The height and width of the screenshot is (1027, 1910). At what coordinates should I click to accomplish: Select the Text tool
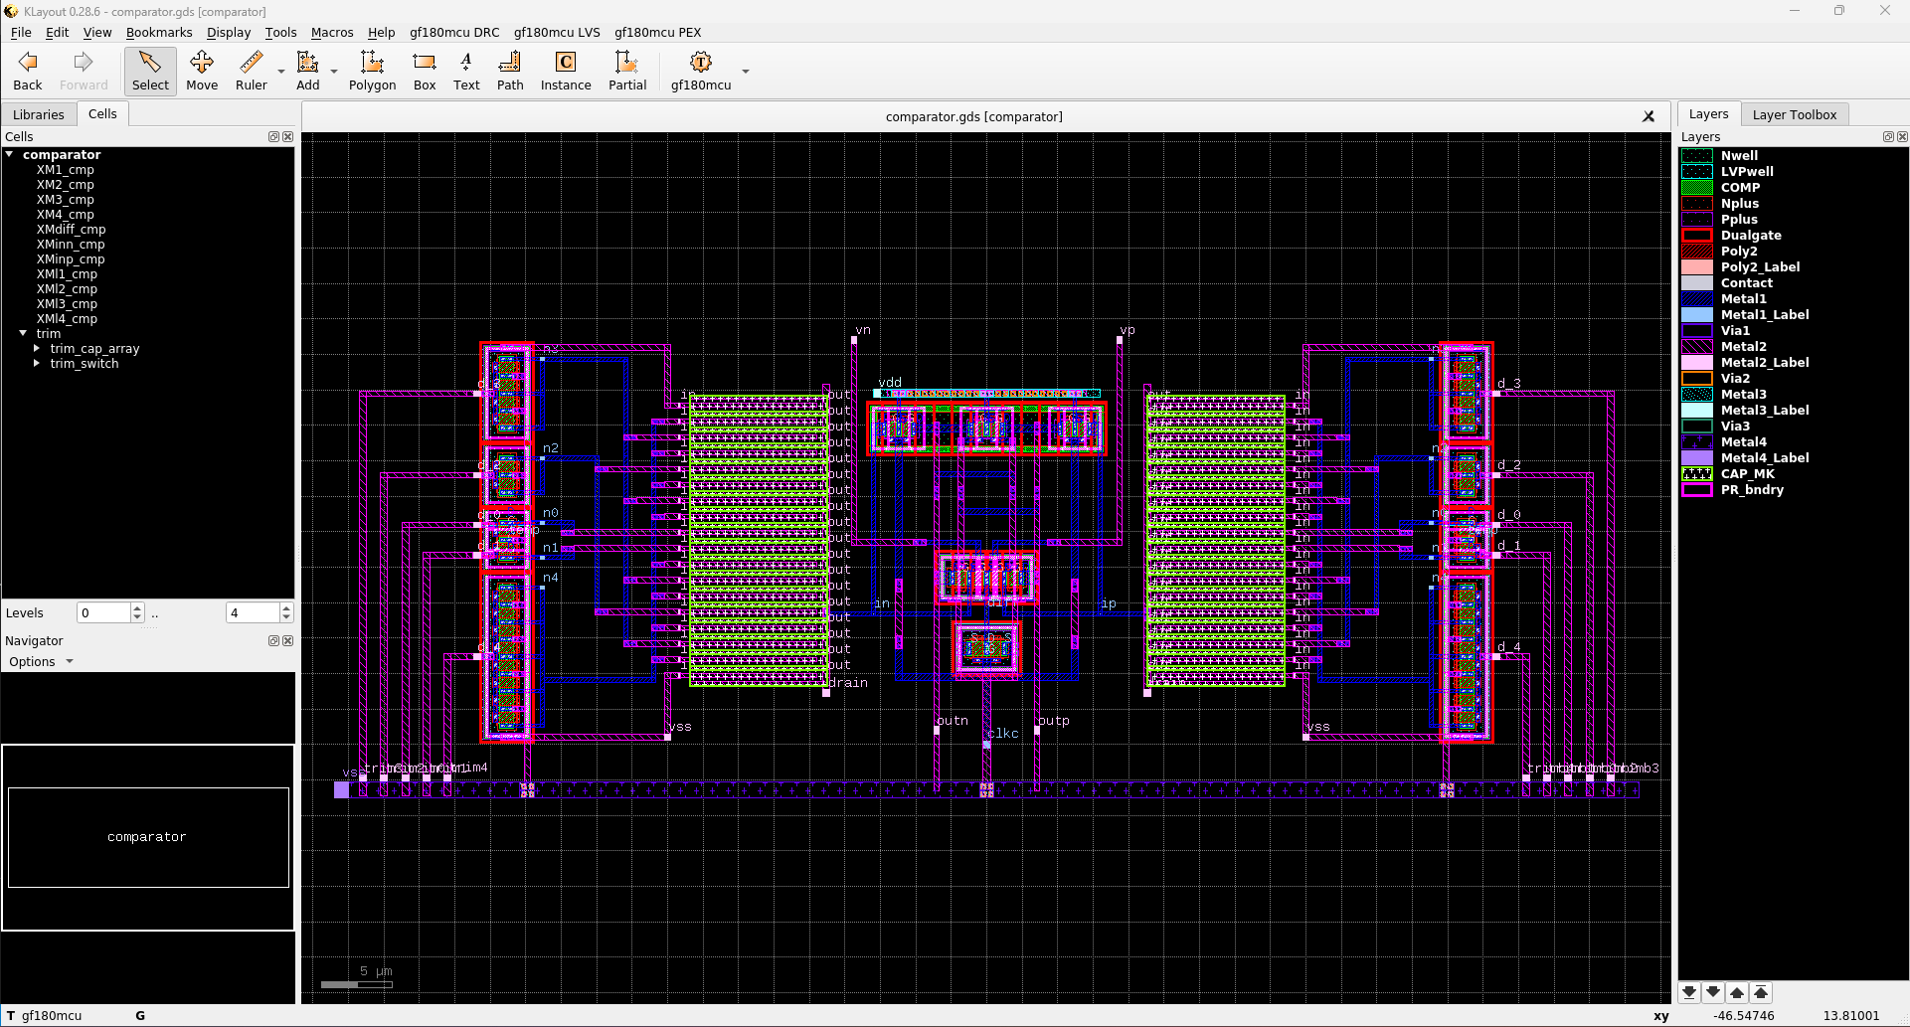pyautogui.click(x=466, y=71)
